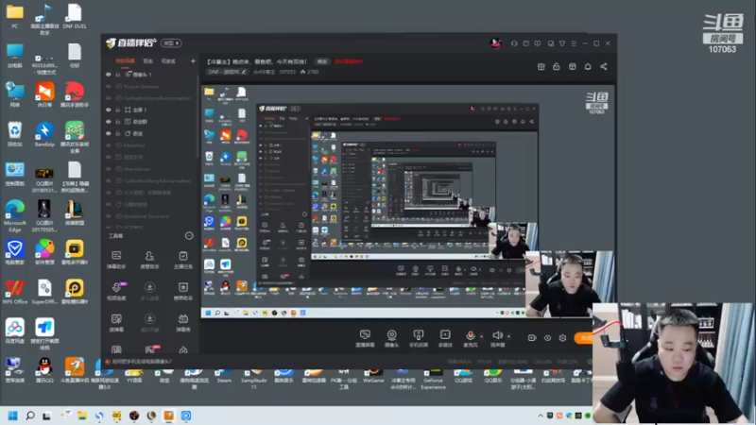Viewport: 756px width, 425px height.
Task: Select the Soulstone Survivors source row
Action: tap(149, 216)
